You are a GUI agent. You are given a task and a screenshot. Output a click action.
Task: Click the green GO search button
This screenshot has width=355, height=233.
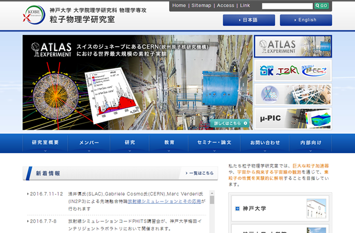[322, 6]
